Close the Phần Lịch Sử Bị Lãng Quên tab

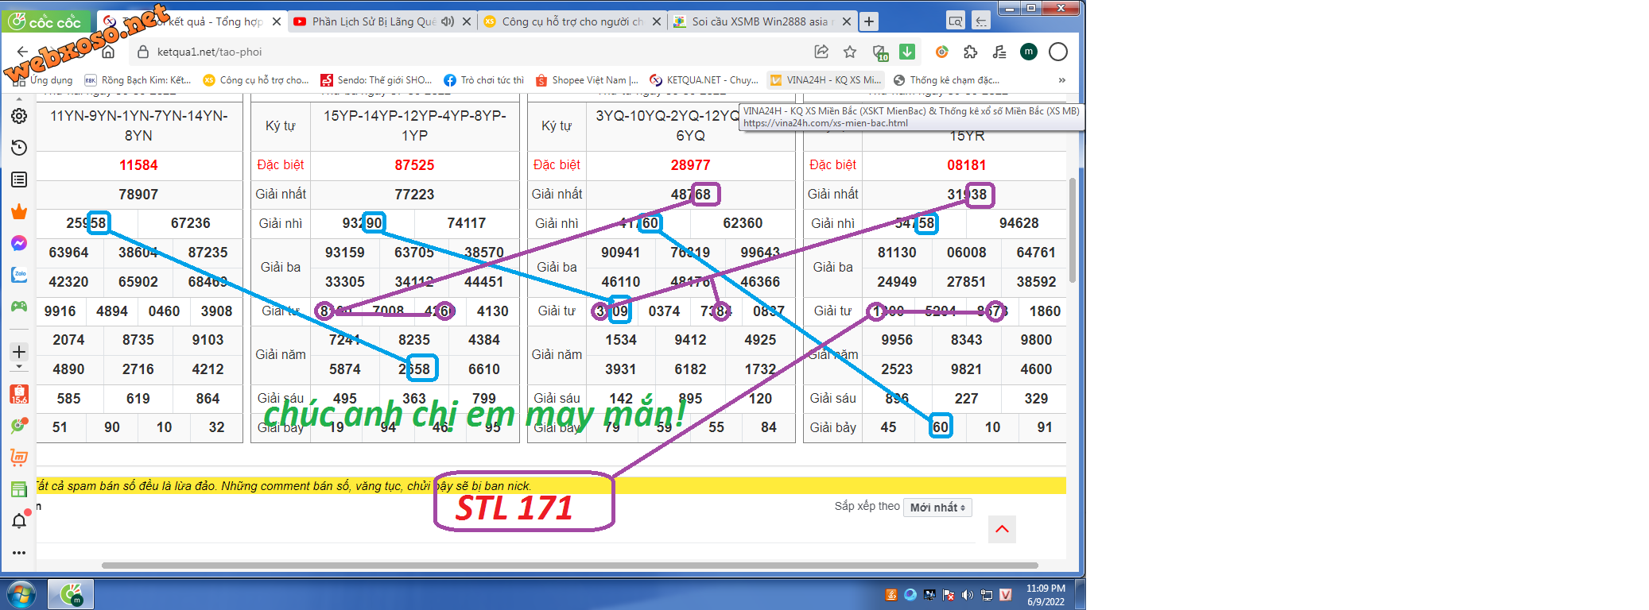point(467,21)
